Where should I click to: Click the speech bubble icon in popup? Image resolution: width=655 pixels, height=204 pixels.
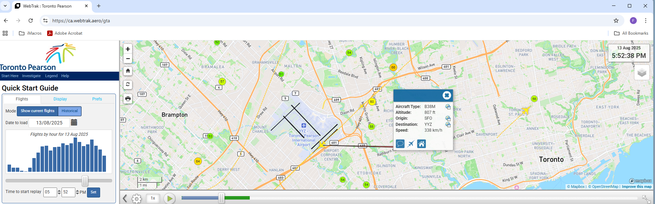pos(400,144)
